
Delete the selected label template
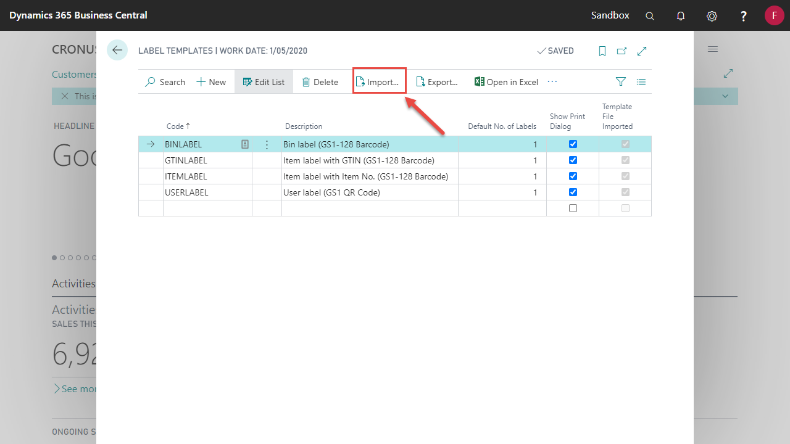320,82
